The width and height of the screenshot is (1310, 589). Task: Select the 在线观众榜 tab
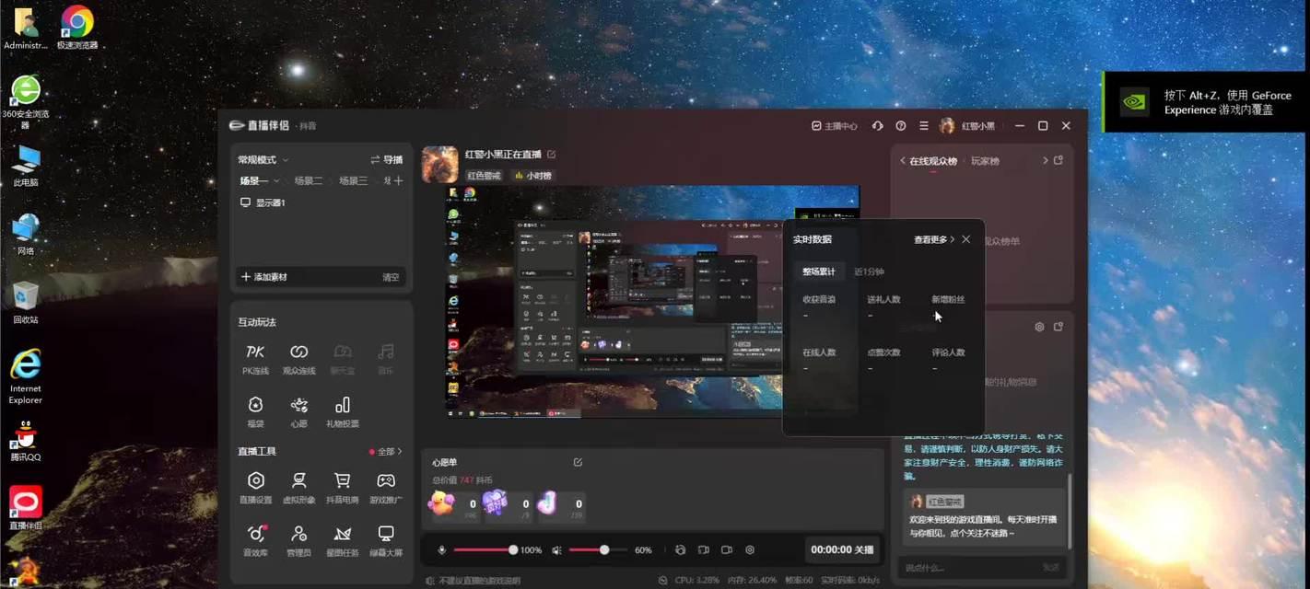pyautogui.click(x=933, y=161)
